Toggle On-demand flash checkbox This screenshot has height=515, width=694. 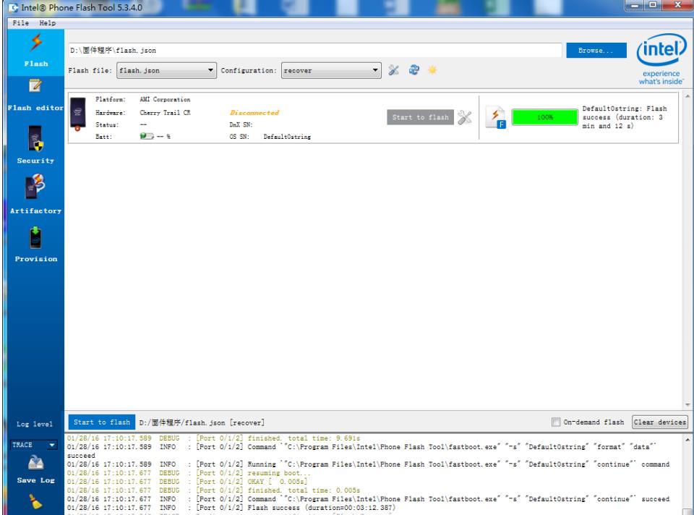coord(556,422)
